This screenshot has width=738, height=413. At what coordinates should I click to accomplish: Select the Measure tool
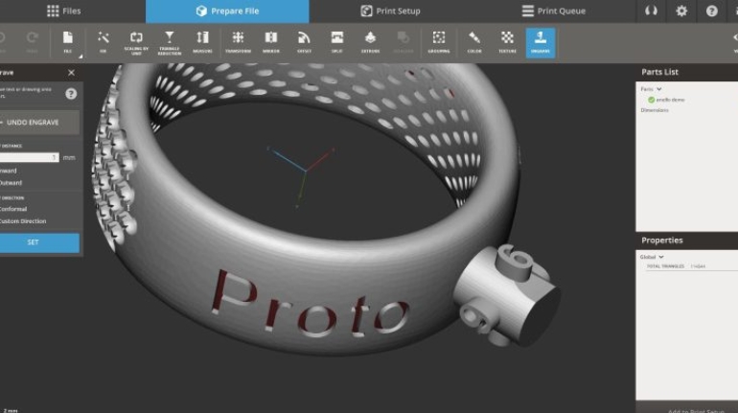[202, 42]
